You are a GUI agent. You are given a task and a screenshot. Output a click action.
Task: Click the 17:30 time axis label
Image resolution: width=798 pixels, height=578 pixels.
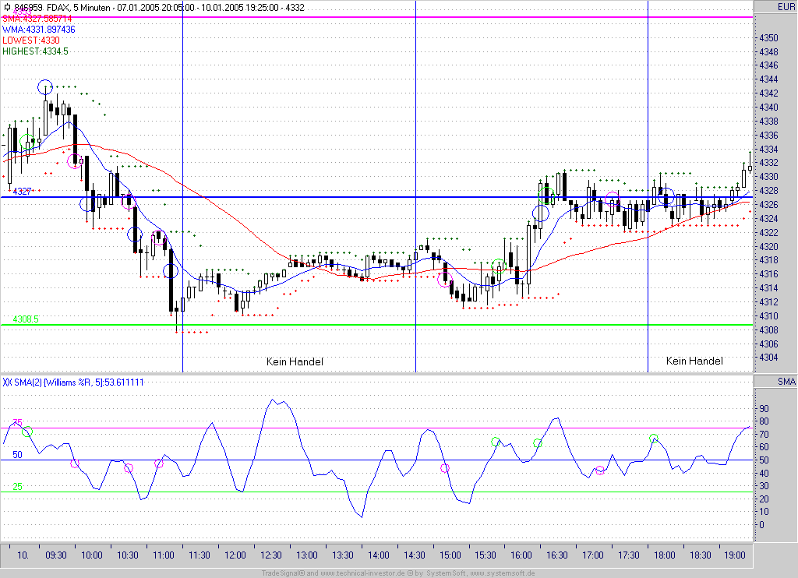click(629, 555)
